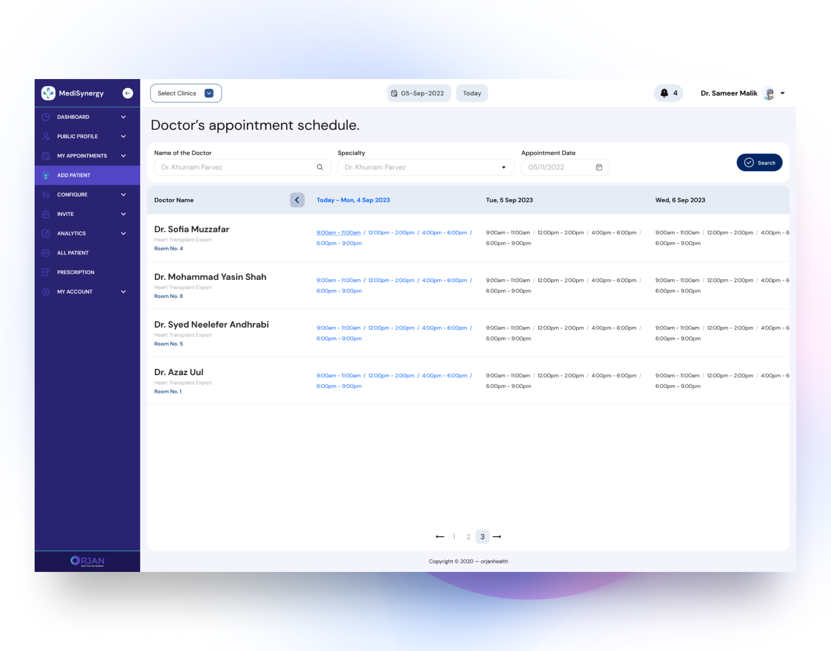
Task: Expand the My Account menu chevron
Action: [123, 291]
